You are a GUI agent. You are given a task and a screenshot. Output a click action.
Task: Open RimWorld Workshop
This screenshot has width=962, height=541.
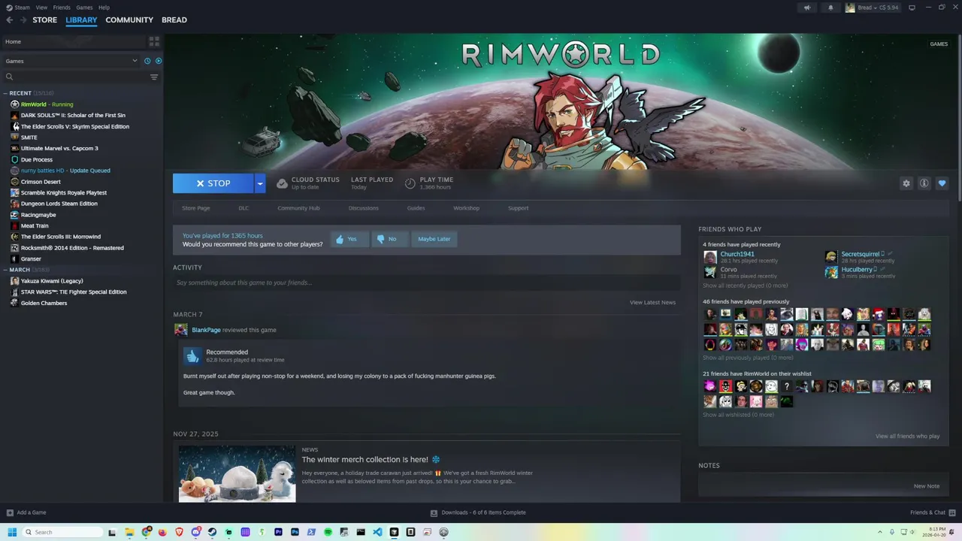tap(466, 208)
